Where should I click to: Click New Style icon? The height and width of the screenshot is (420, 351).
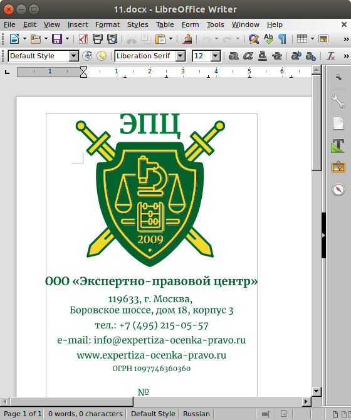click(x=102, y=56)
